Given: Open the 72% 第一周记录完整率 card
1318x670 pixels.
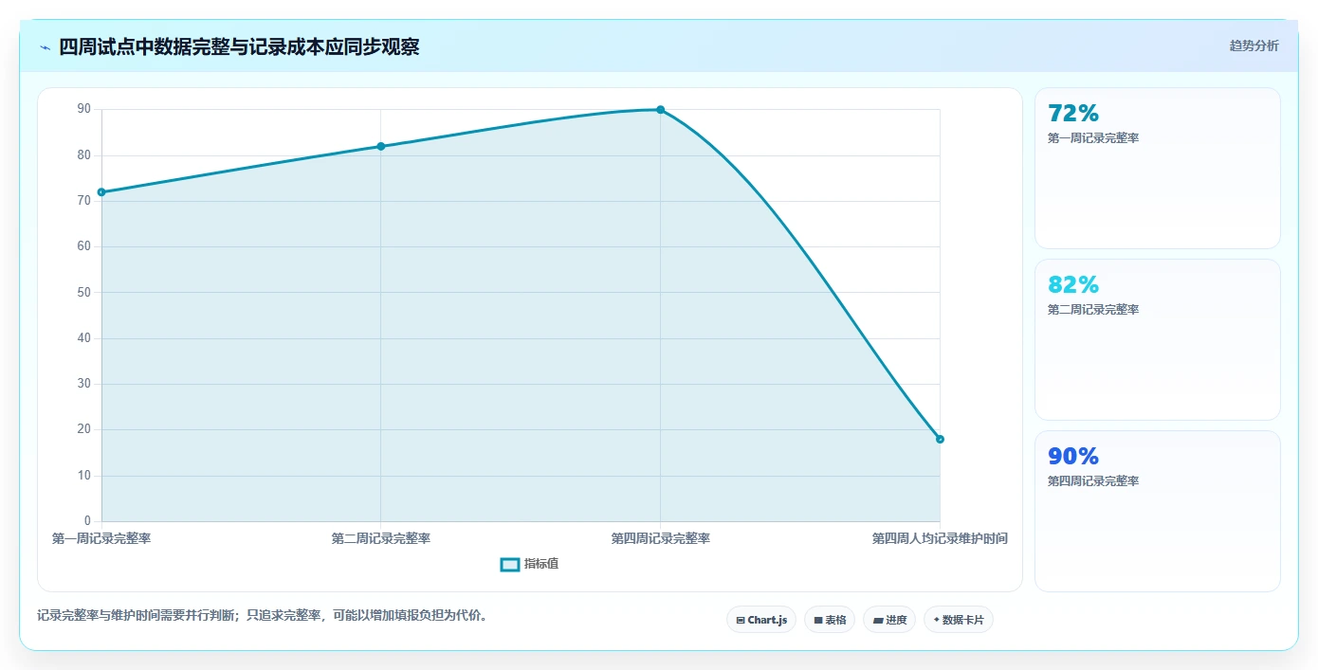Looking at the screenshot, I should [1157, 168].
